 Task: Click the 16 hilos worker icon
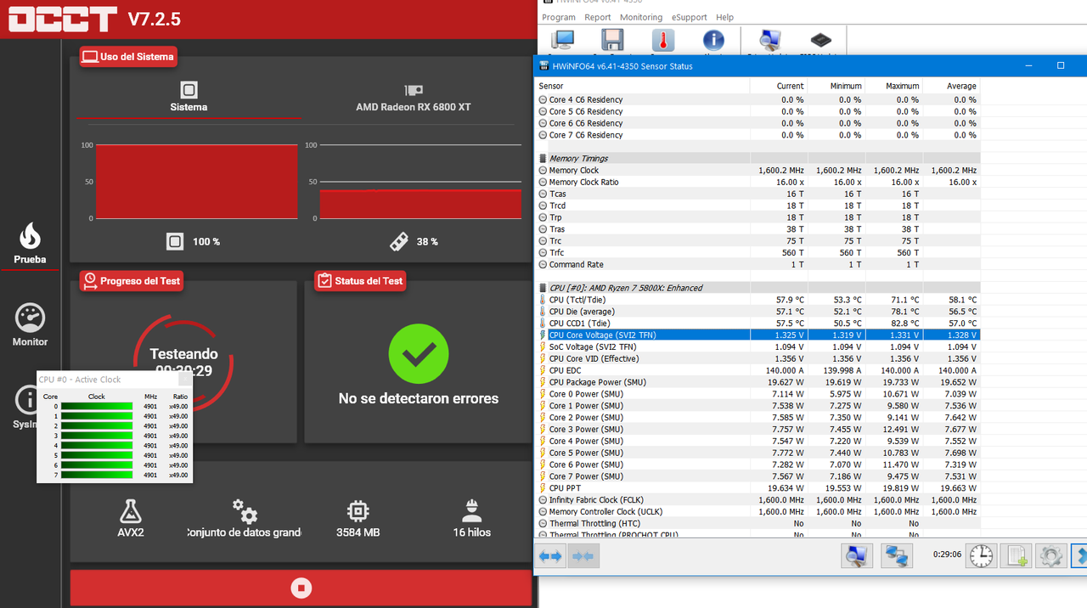click(472, 510)
